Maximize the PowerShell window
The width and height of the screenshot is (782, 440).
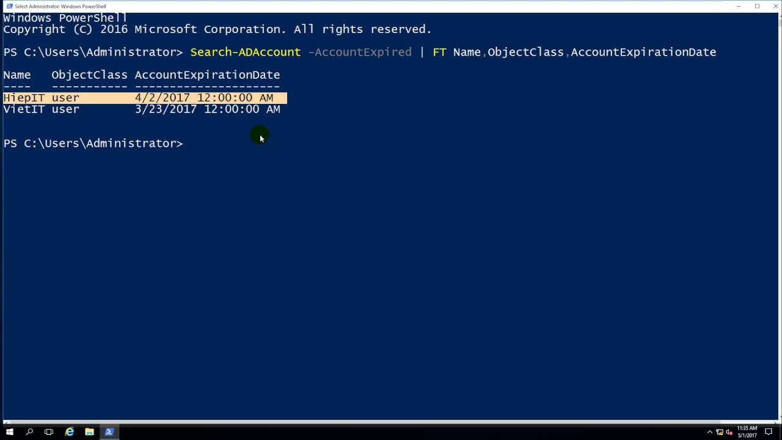[x=757, y=6]
